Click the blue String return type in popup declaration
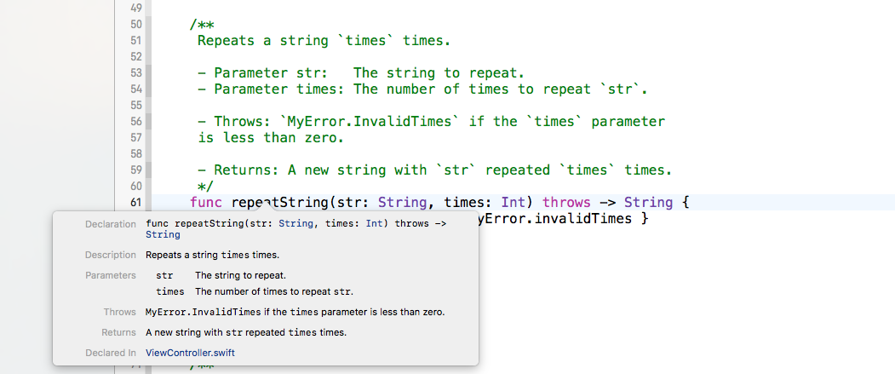The width and height of the screenshot is (895, 374). coord(163,234)
